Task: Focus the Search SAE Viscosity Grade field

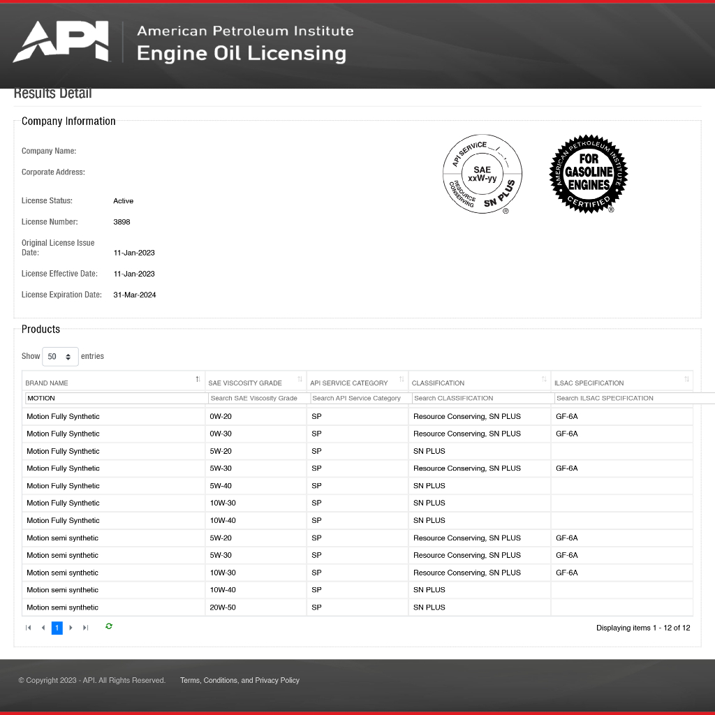Action: [x=258, y=398]
